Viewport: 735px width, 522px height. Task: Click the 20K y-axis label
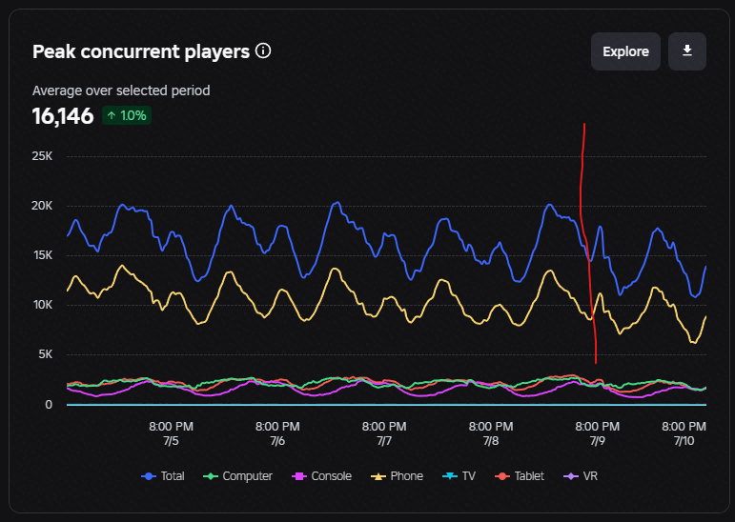(42, 206)
